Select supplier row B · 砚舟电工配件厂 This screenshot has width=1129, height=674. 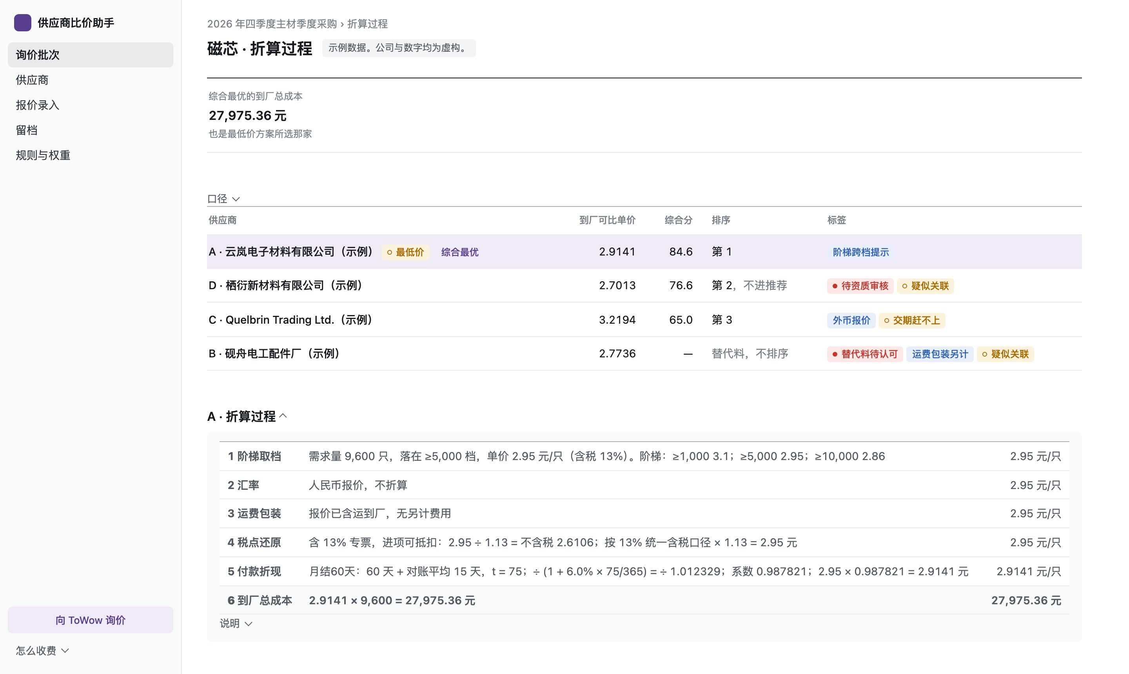(x=644, y=353)
